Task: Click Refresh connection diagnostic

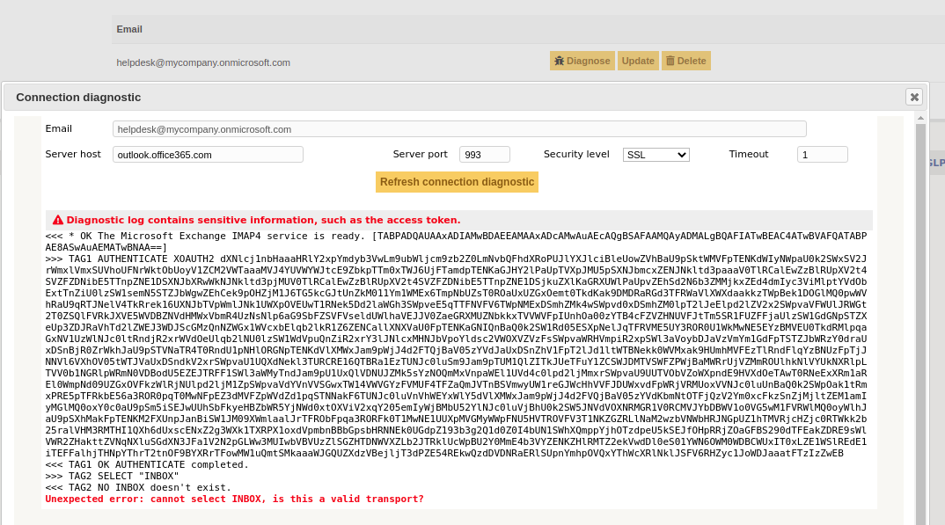Action: pos(457,182)
